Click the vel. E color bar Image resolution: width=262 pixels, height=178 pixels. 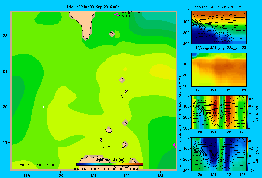pyautogui.click(x=247, y=154)
